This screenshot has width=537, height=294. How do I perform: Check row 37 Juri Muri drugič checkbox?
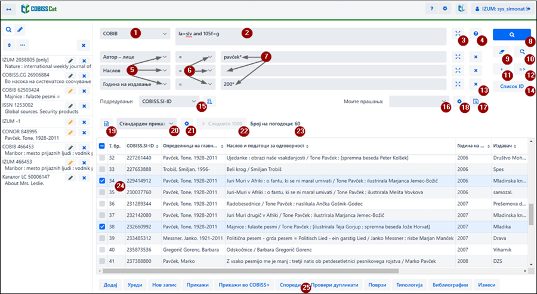102,215
